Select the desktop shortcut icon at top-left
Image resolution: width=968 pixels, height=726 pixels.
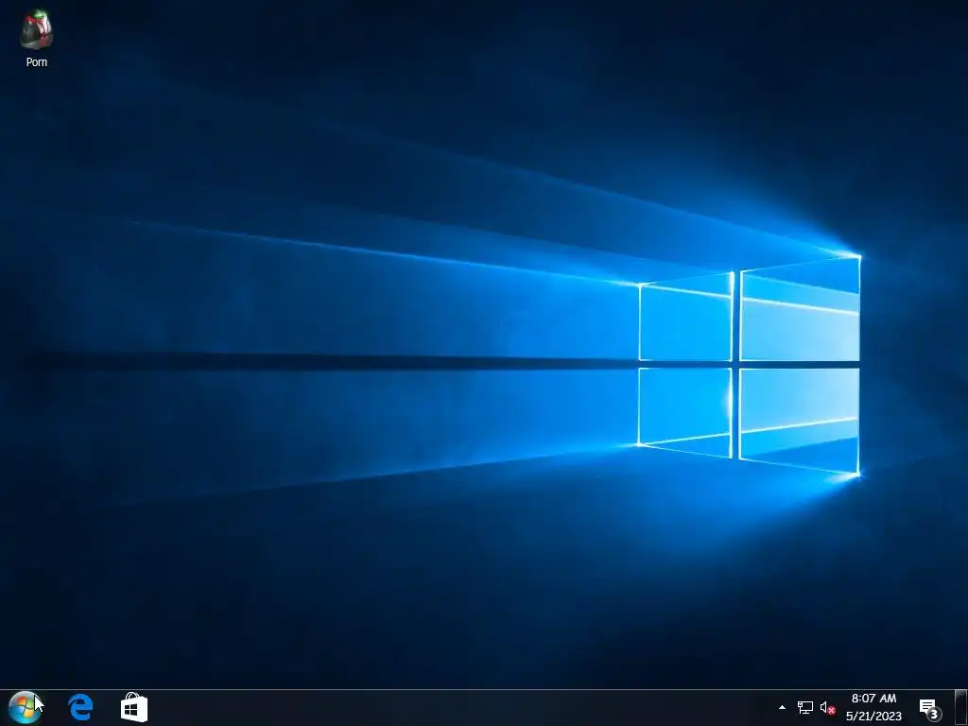(36, 38)
